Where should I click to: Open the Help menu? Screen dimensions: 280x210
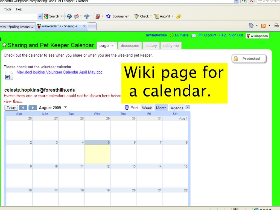19,9
